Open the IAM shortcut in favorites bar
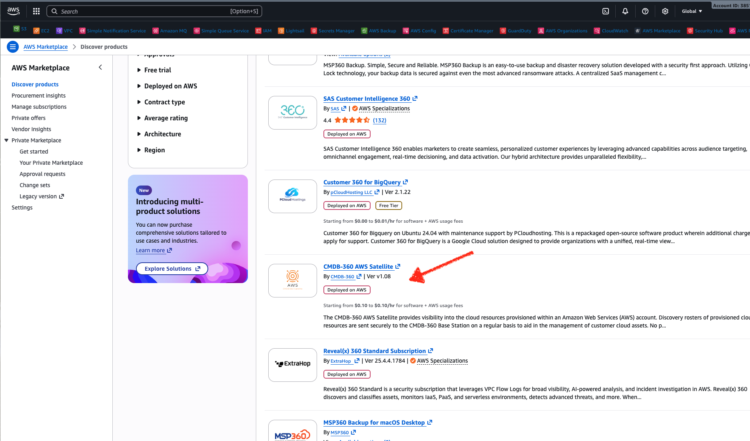750x441 pixels. pyautogui.click(x=263, y=31)
